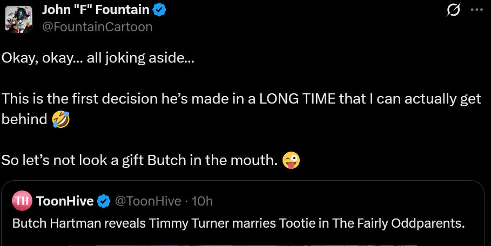Screen dimensions: 491x246
Task: Open the ToonHive display name link
Action: 65,201
